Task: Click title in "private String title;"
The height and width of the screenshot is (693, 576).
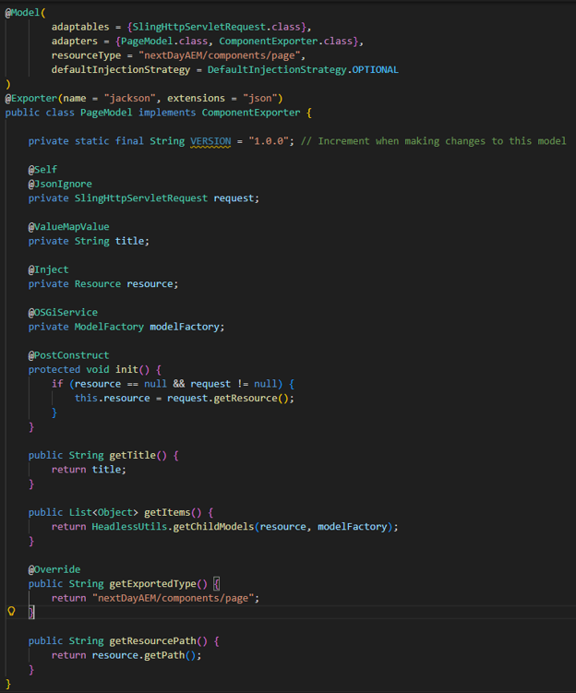Action: coord(129,242)
